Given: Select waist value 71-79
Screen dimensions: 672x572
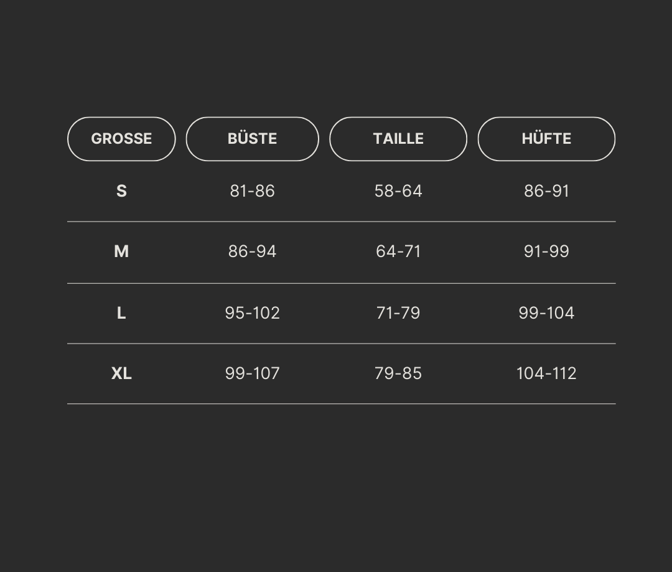Looking at the screenshot, I should point(398,313).
